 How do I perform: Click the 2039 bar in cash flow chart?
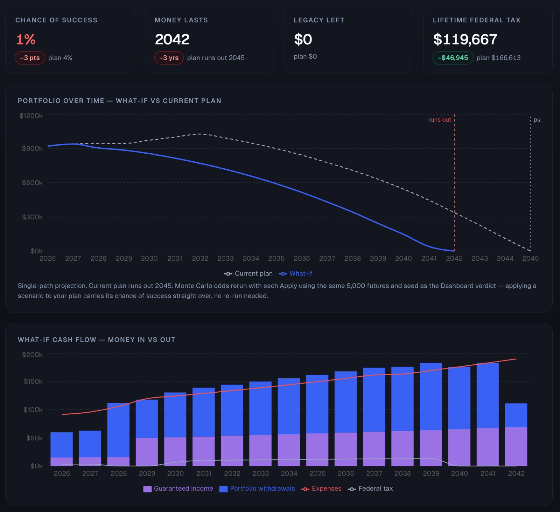[x=431, y=414]
